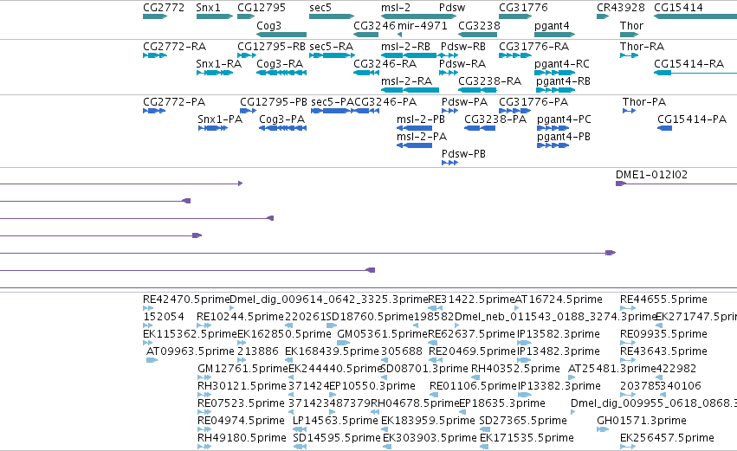Click the AT09963.5prime EST label
Screen dimensions: 737x451
click(x=190, y=351)
